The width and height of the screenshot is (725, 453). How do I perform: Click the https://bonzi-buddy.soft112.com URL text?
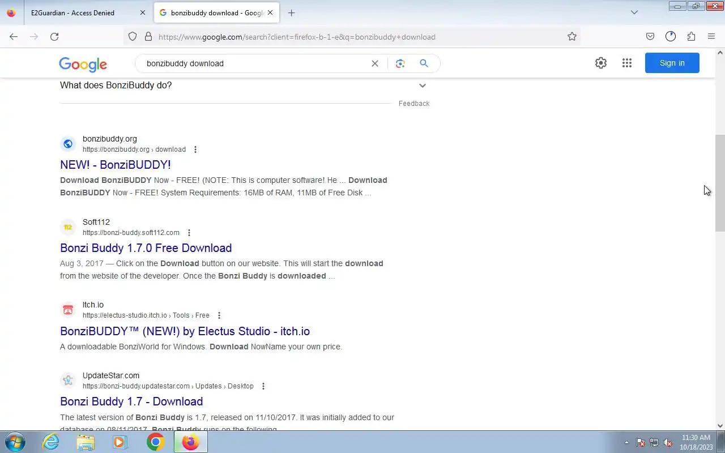[x=131, y=233]
